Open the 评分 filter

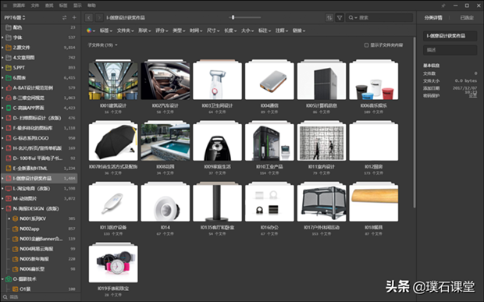pyautogui.click(x=162, y=30)
